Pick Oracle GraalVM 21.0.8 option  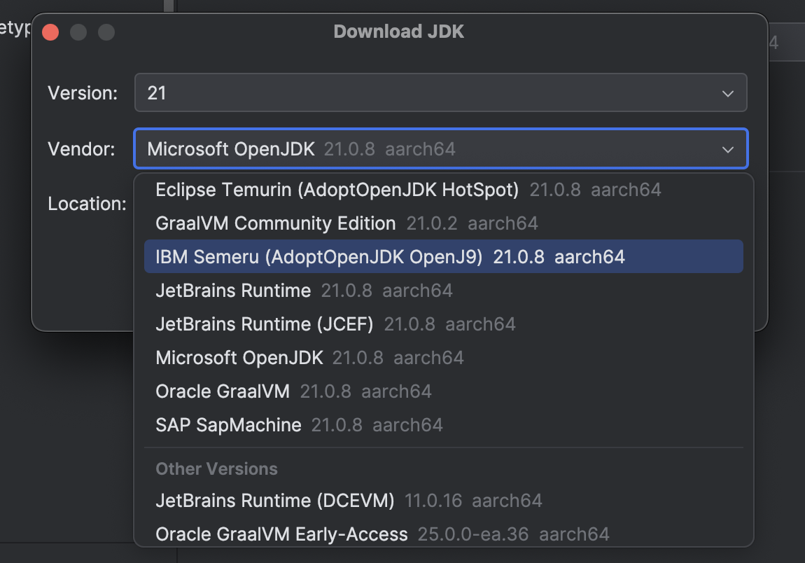pos(444,391)
